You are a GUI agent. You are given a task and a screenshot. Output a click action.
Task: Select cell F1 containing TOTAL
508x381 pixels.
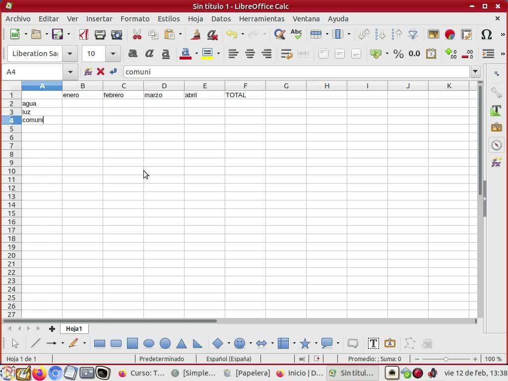245,95
